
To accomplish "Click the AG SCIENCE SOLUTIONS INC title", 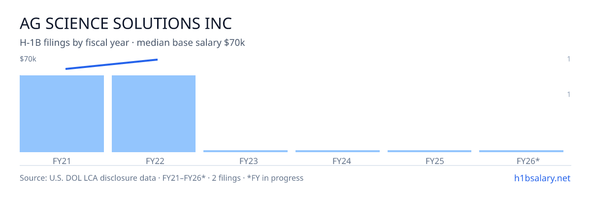I will [x=126, y=23].
